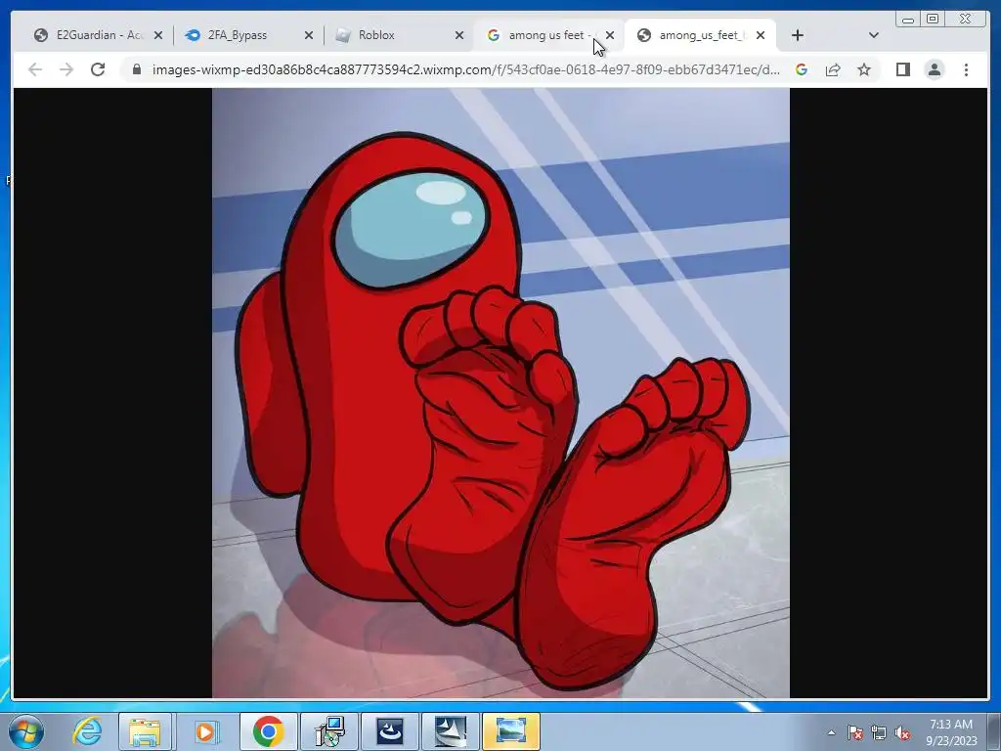Bookmark this page with star icon
The image size is (1001, 751).
coord(864,69)
